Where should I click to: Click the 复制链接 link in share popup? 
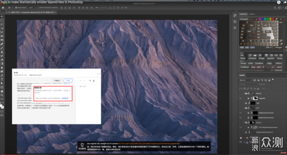(x=65, y=98)
